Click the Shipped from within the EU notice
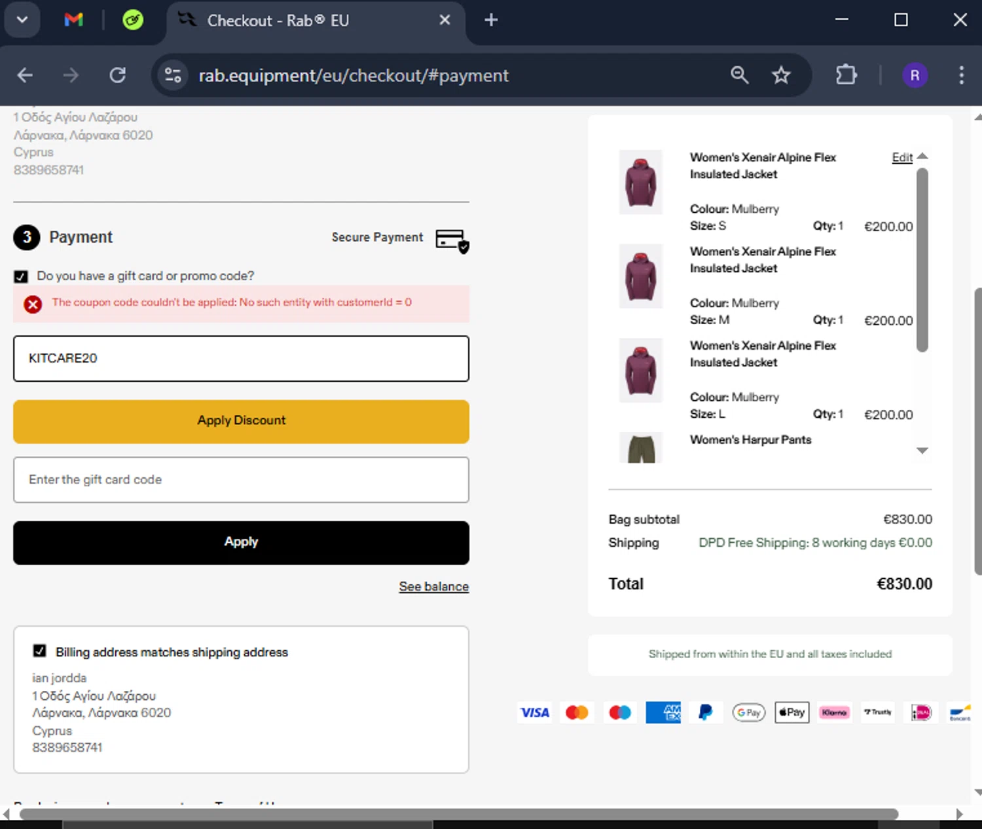Viewport: 982px width, 829px height. [x=770, y=654]
